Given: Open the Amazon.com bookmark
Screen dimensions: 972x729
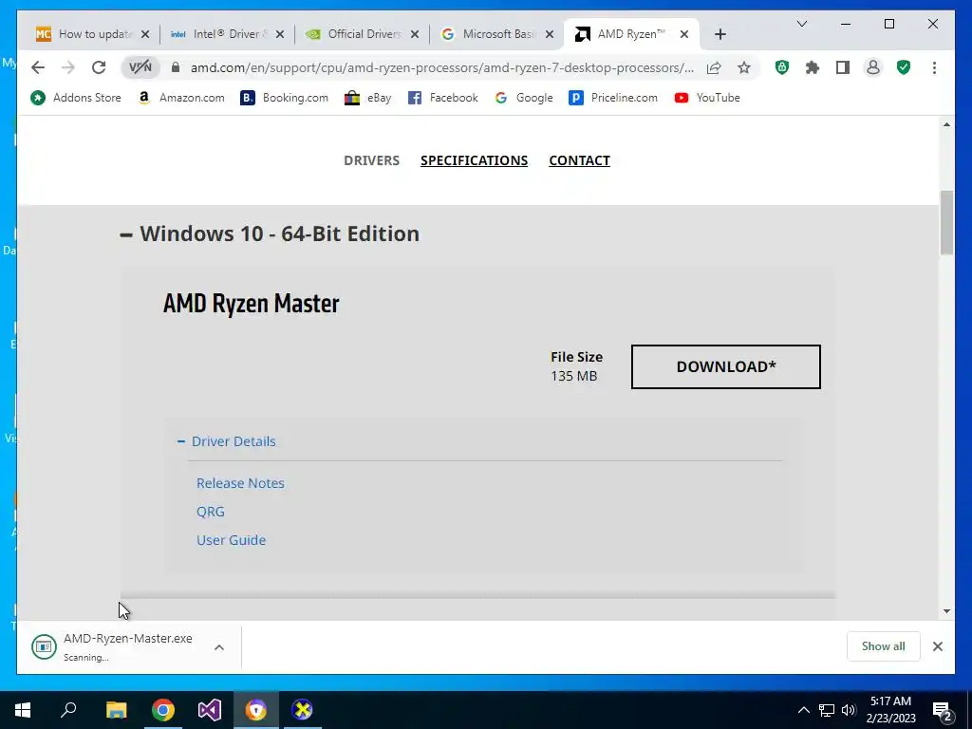Looking at the screenshot, I should [x=181, y=98].
